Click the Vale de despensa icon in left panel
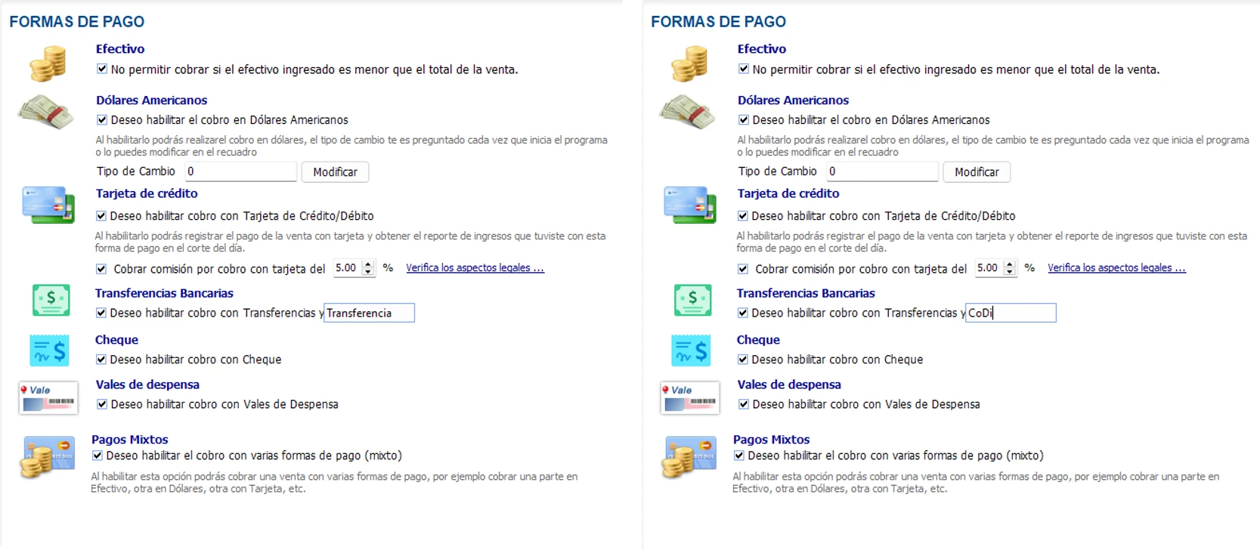 click(48, 397)
